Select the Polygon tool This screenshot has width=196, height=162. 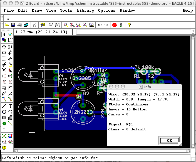(10, 118)
